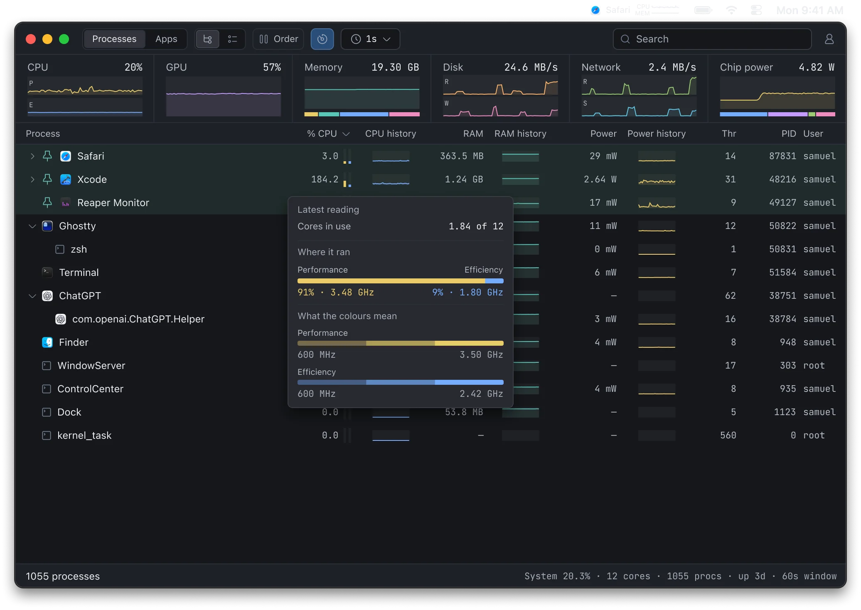This screenshot has height=610, width=861.
Task: Click the Xcode app icon
Action: [66, 180]
